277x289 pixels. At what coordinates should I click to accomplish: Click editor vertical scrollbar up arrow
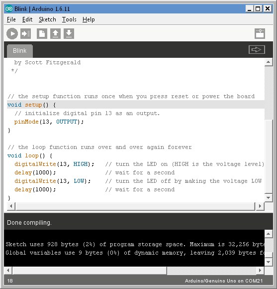coord(269,62)
